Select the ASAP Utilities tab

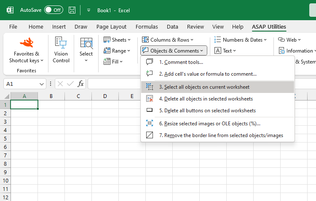(269, 27)
